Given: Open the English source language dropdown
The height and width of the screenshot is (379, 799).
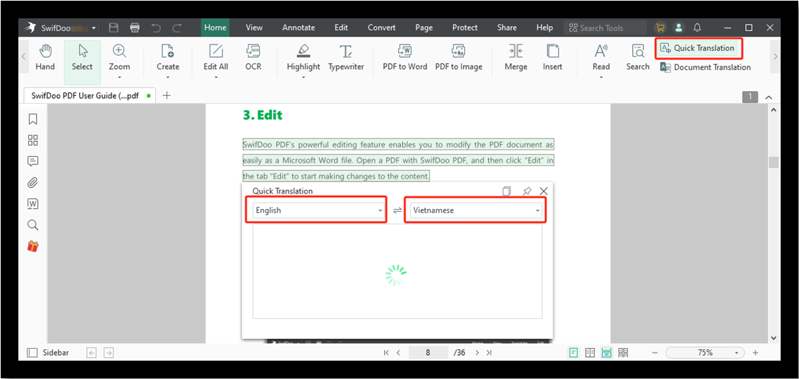Looking at the screenshot, I should pos(319,210).
